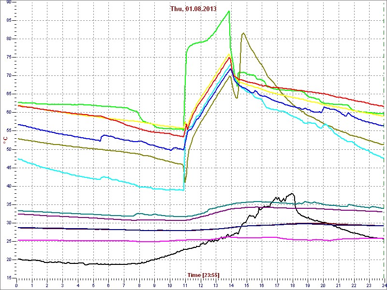
Task: Select the '35' temperature axis label
Action: [9, 204]
